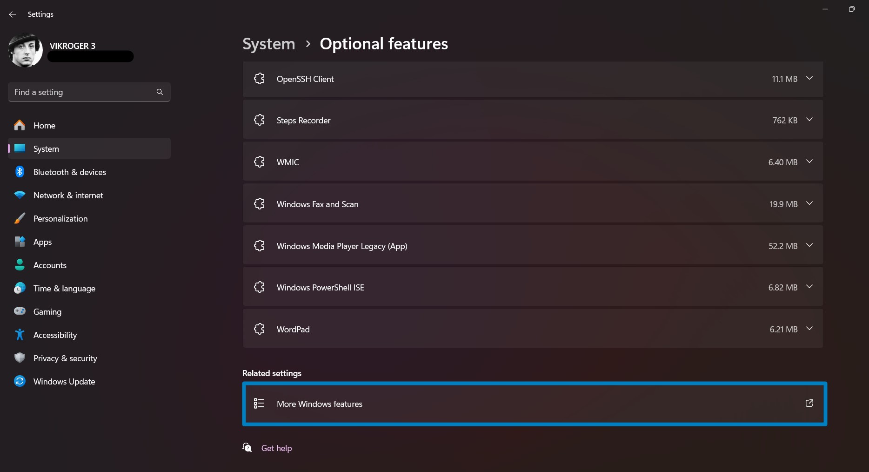Click the Windows Fax and Scan icon
Screen dimensions: 869x472
click(259, 204)
